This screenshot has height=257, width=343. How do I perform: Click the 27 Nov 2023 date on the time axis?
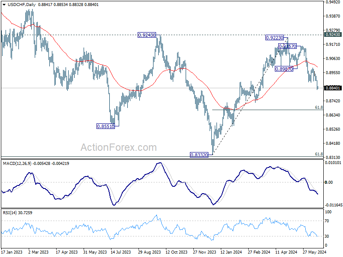point(205,252)
